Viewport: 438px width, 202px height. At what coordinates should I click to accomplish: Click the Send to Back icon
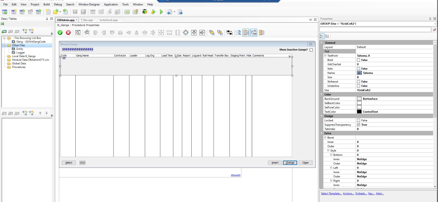[220, 33]
